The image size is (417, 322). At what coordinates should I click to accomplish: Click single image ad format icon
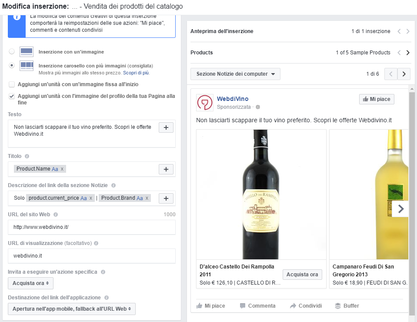pyautogui.click(x=27, y=52)
